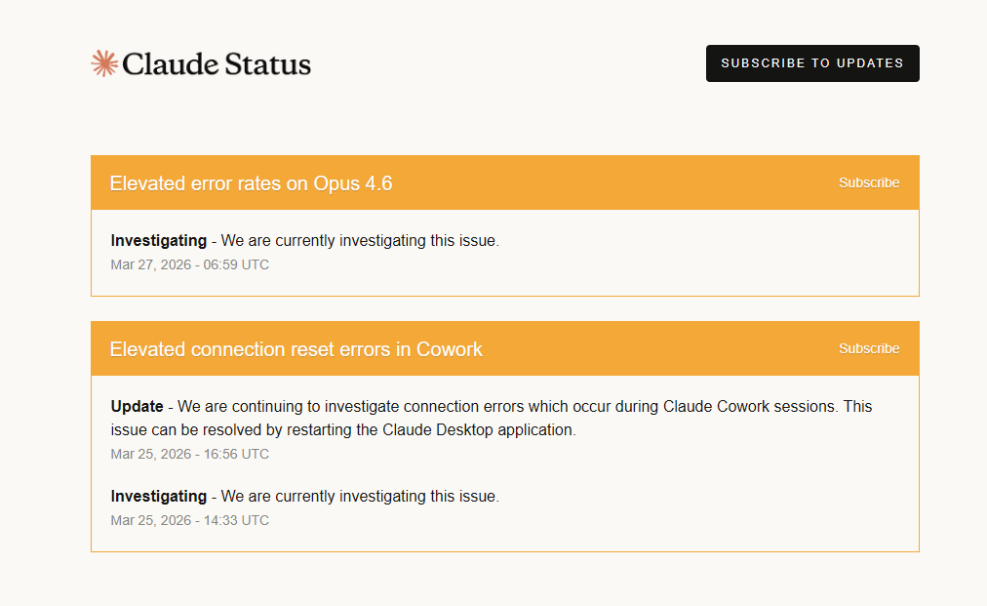This screenshot has width=987, height=606.
Task: Click the Investigating label under Opus 4.6 incident
Action: pos(159,241)
